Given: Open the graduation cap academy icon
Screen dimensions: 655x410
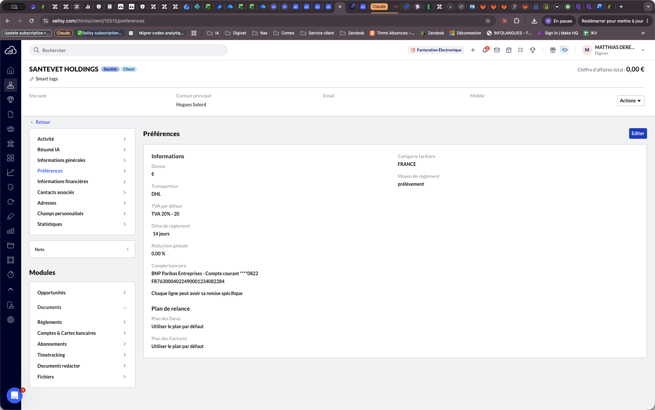Looking at the screenshot, I should point(565,50).
